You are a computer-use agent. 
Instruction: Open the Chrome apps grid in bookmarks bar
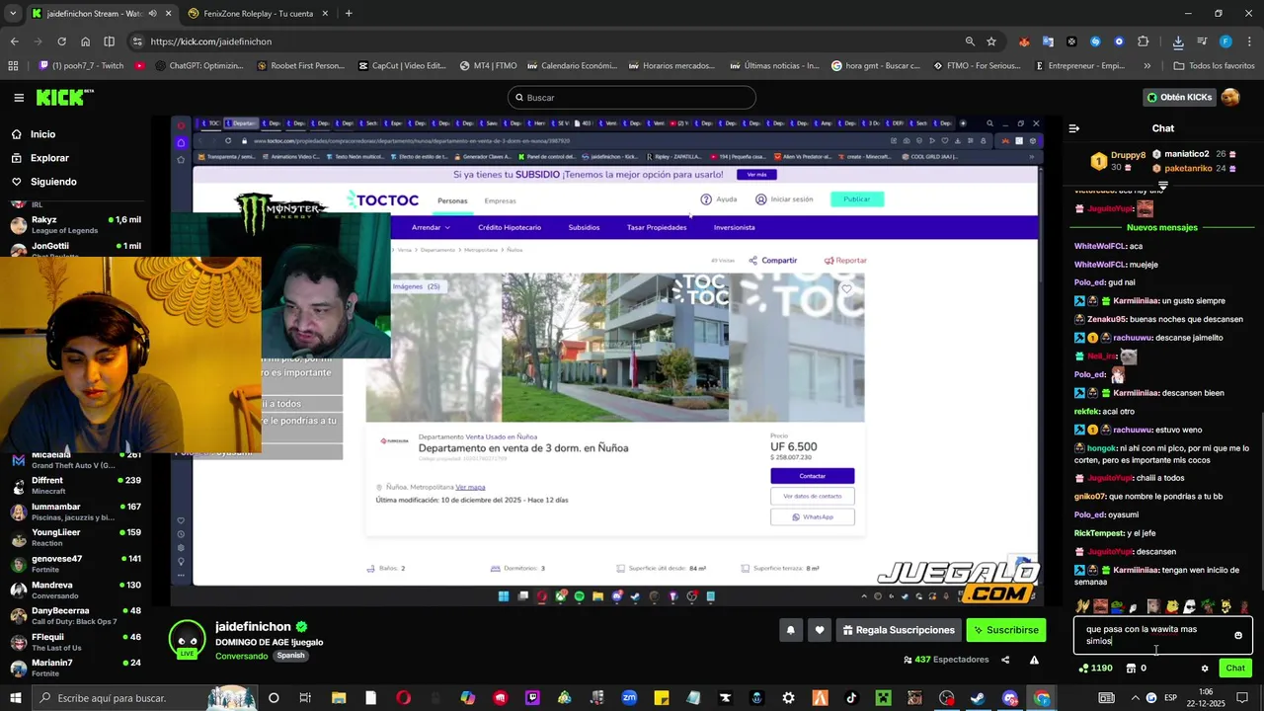coord(13,66)
